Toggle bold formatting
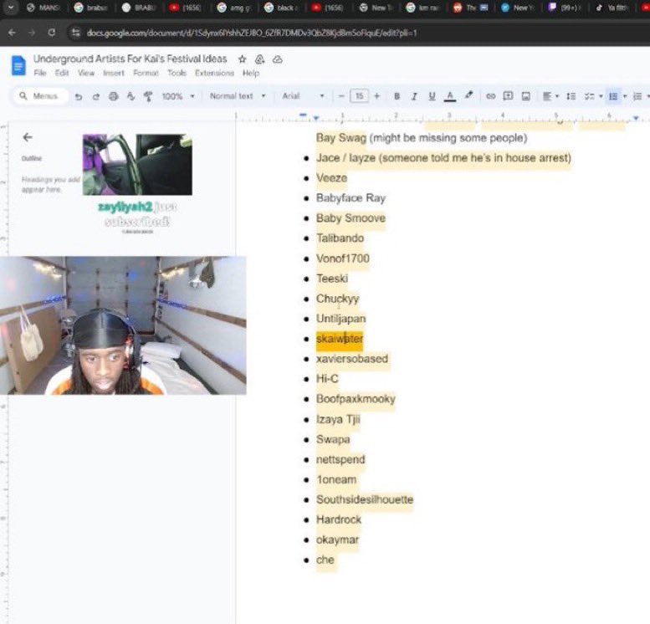 [397, 96]
